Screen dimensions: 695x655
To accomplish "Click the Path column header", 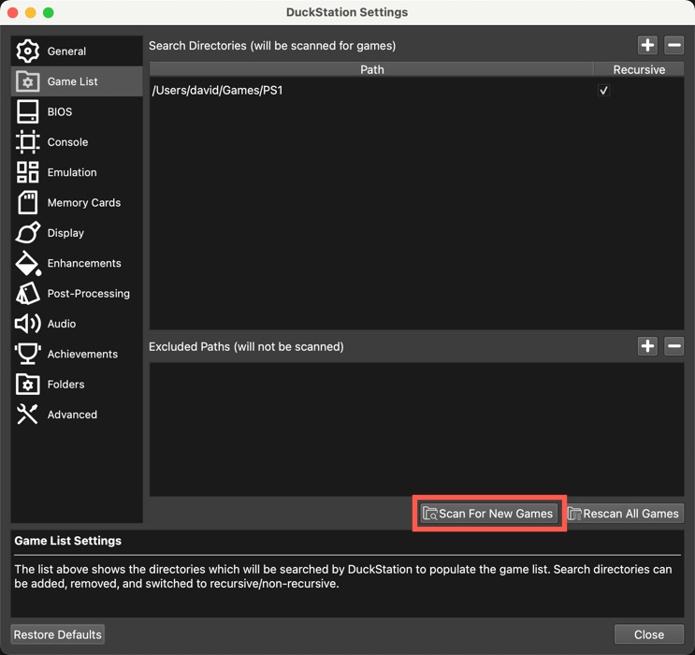I will coord(372,69).
